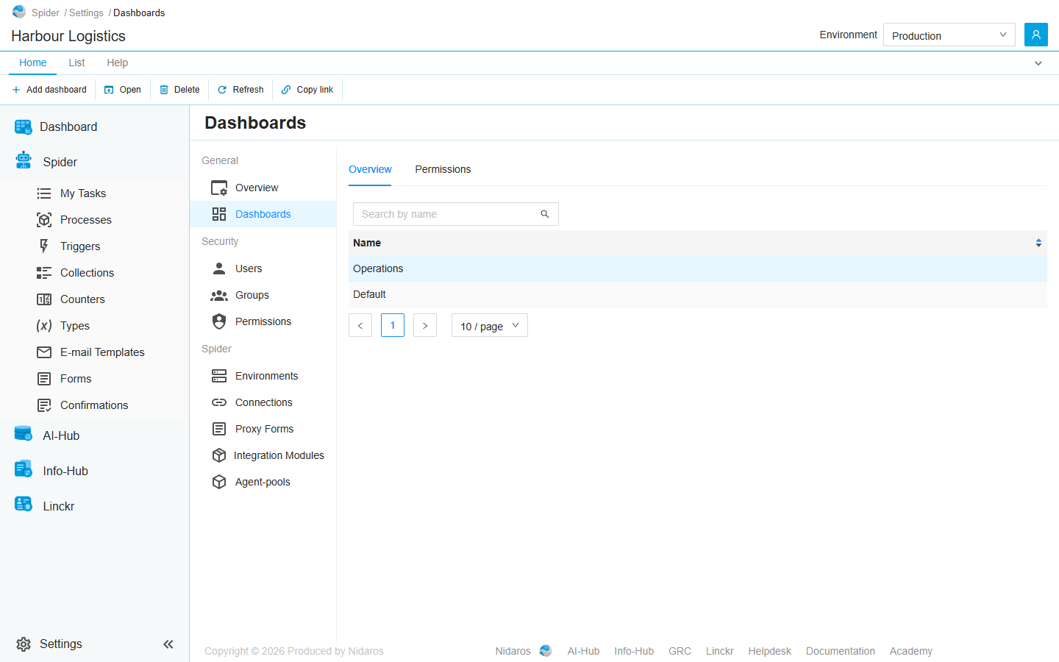Click the Connections link icon
Image resolution: width=1059 pixels, height=662 pixels.
click(219, 402)
